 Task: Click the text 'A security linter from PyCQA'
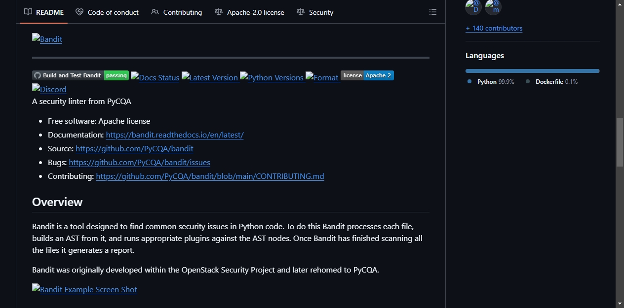(81, 101)
